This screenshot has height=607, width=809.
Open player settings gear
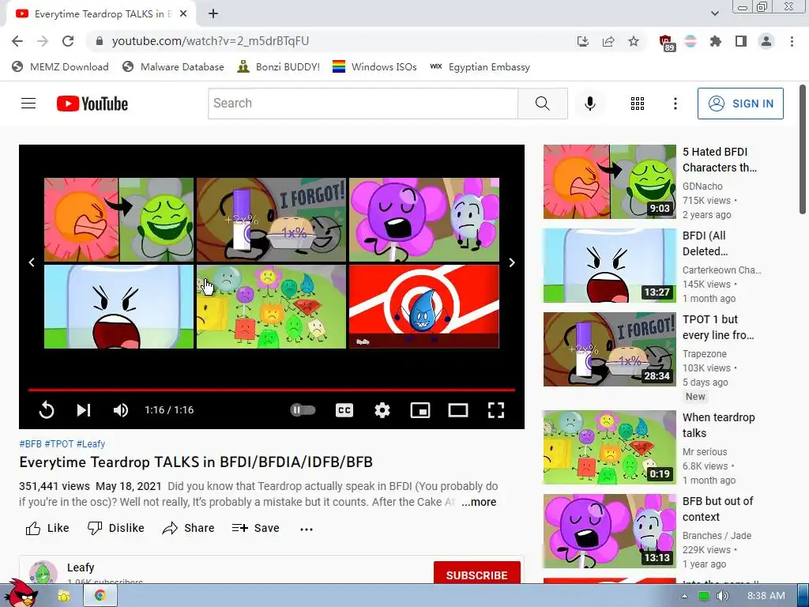[x=382, y=410]
